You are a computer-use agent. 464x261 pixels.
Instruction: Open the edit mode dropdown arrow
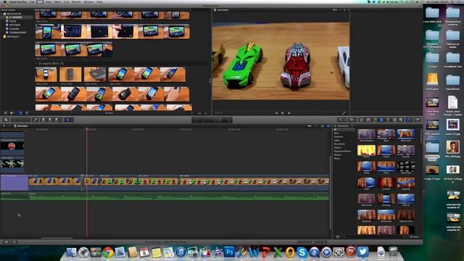pos(61,120)
